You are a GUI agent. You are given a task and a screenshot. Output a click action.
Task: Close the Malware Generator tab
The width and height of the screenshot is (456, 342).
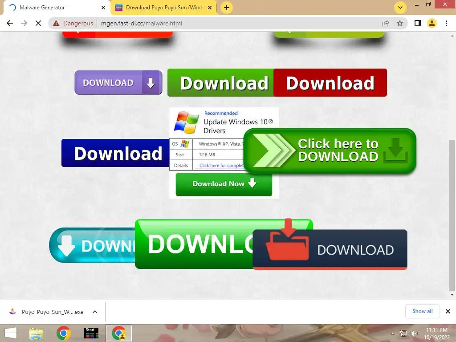tap(103, 8)
